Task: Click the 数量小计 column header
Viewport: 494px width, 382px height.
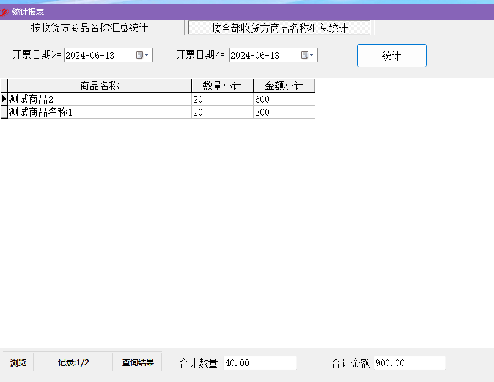Action: tap(222, 86)
